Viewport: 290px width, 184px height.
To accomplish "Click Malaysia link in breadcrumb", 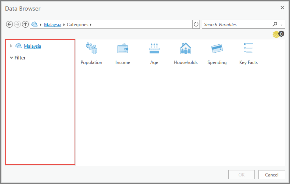I will pos(53,25).
